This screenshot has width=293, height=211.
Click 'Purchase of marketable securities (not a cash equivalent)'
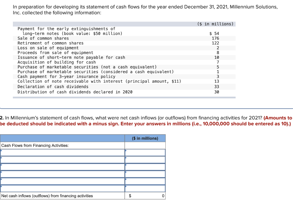pyautogui.click(x=87, y=67)
